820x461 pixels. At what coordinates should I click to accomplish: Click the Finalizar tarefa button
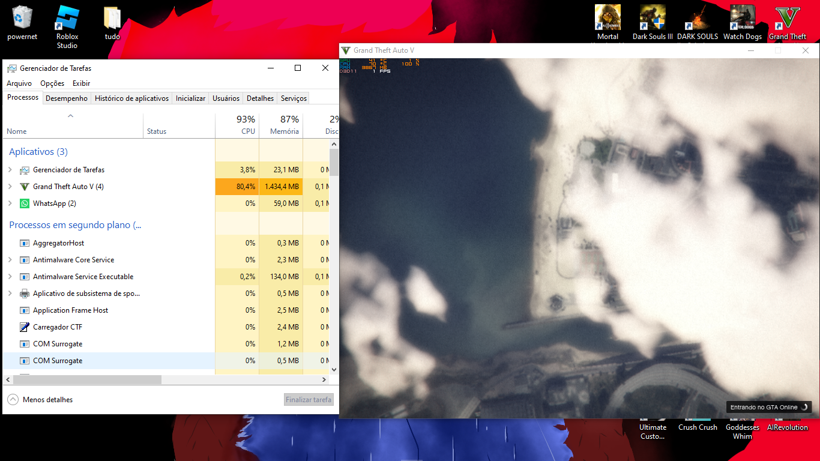pyautogui.click(x=309, y=400)
